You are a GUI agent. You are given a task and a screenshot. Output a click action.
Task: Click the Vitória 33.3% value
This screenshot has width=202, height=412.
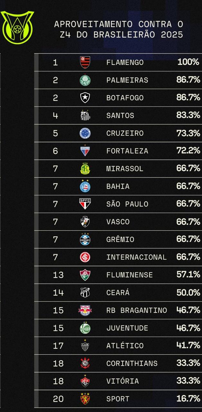188,381
